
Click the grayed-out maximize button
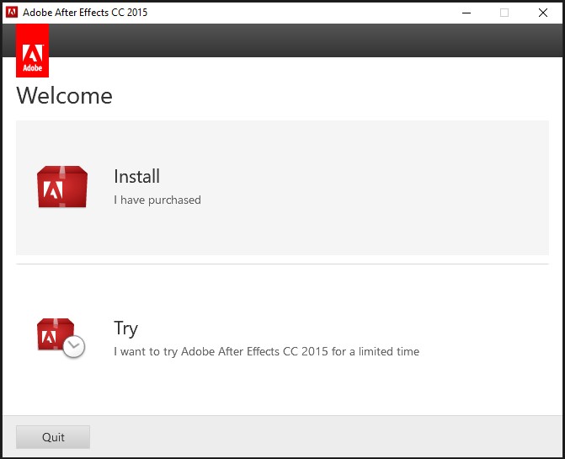click(x=504, y=13)
